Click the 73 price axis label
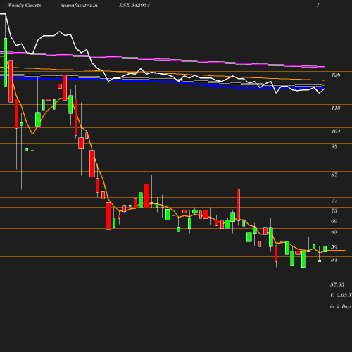This screenshot has width=352, height=352. 334,210
